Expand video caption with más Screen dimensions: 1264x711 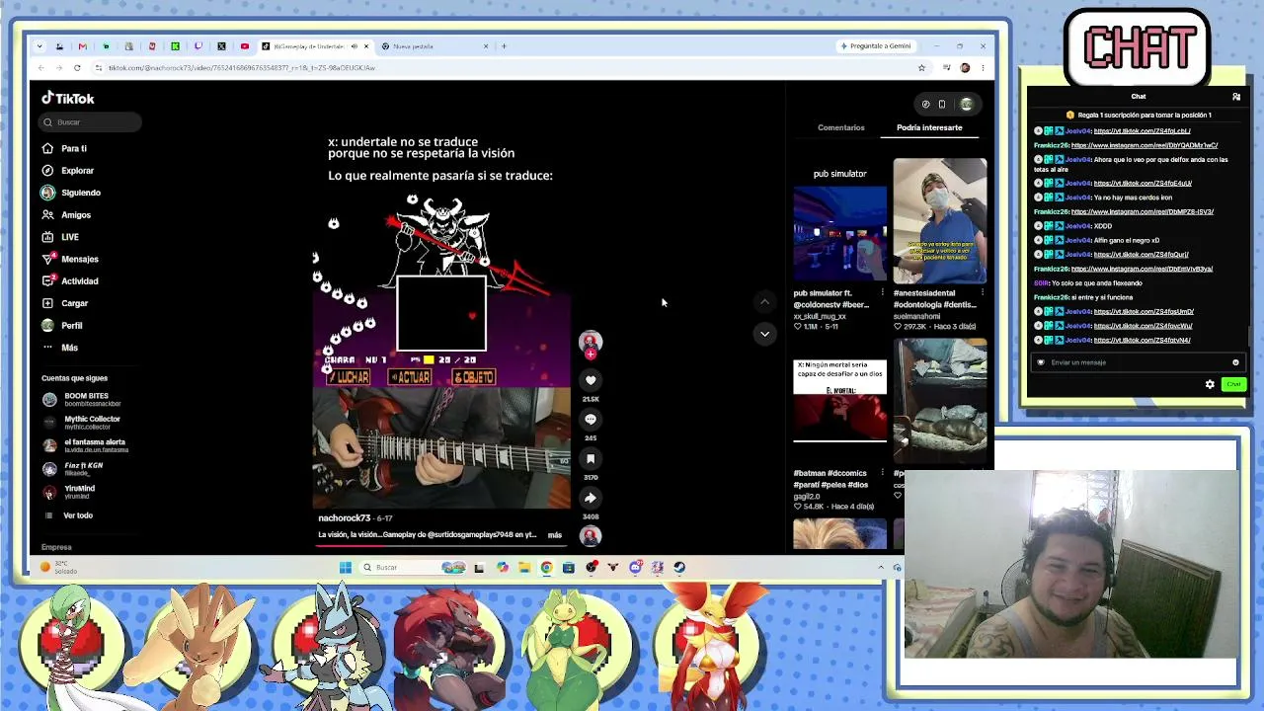(555, 535)
